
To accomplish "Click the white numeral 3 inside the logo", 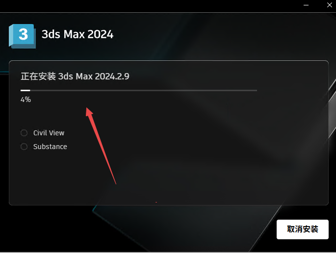I will (x=23, y=34).
